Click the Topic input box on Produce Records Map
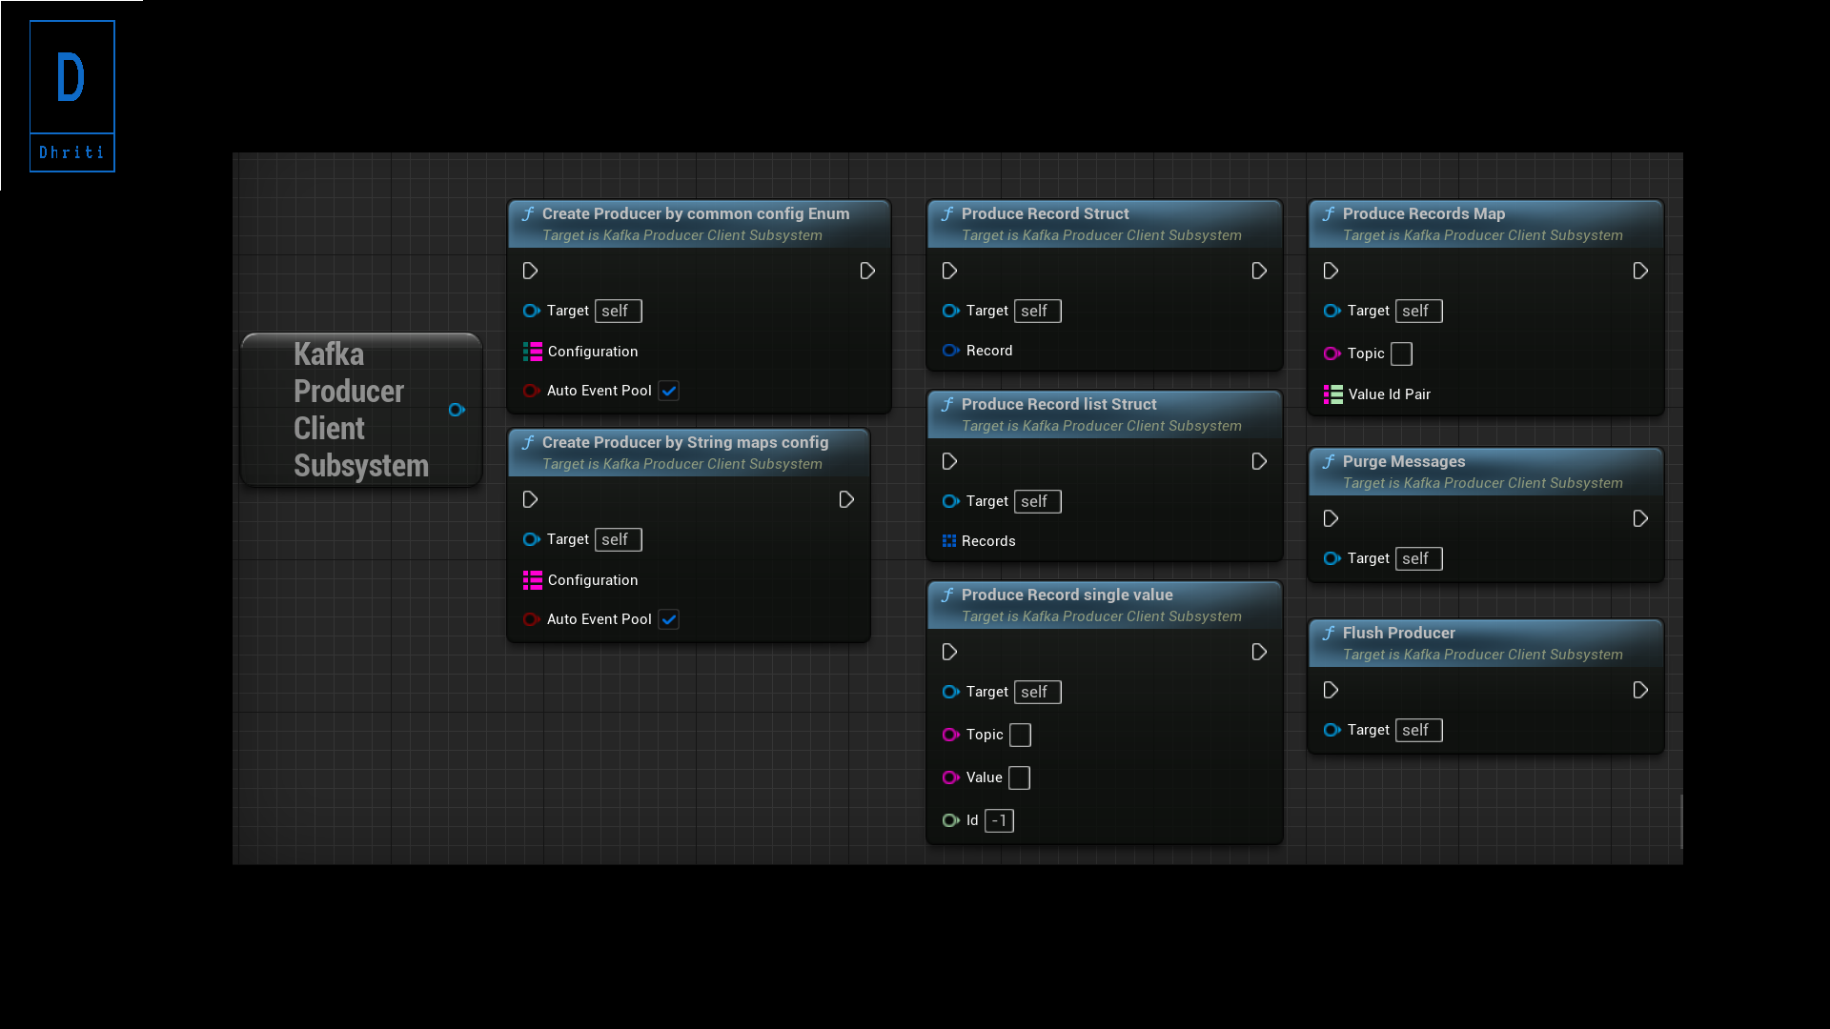 click(x=1400, y=353)
